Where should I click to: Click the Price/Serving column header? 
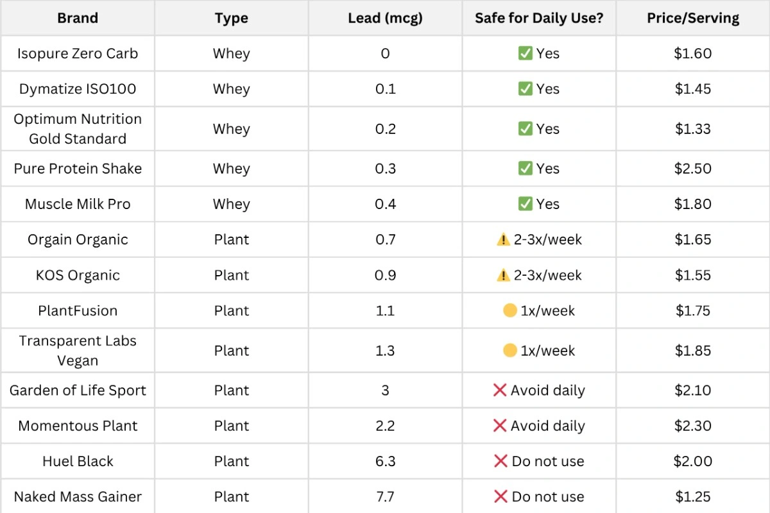(693, 18)
